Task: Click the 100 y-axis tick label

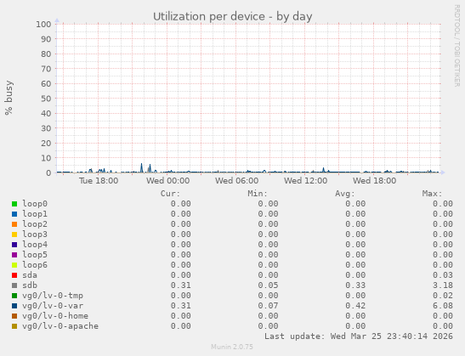Action: (x=43, y=25)
